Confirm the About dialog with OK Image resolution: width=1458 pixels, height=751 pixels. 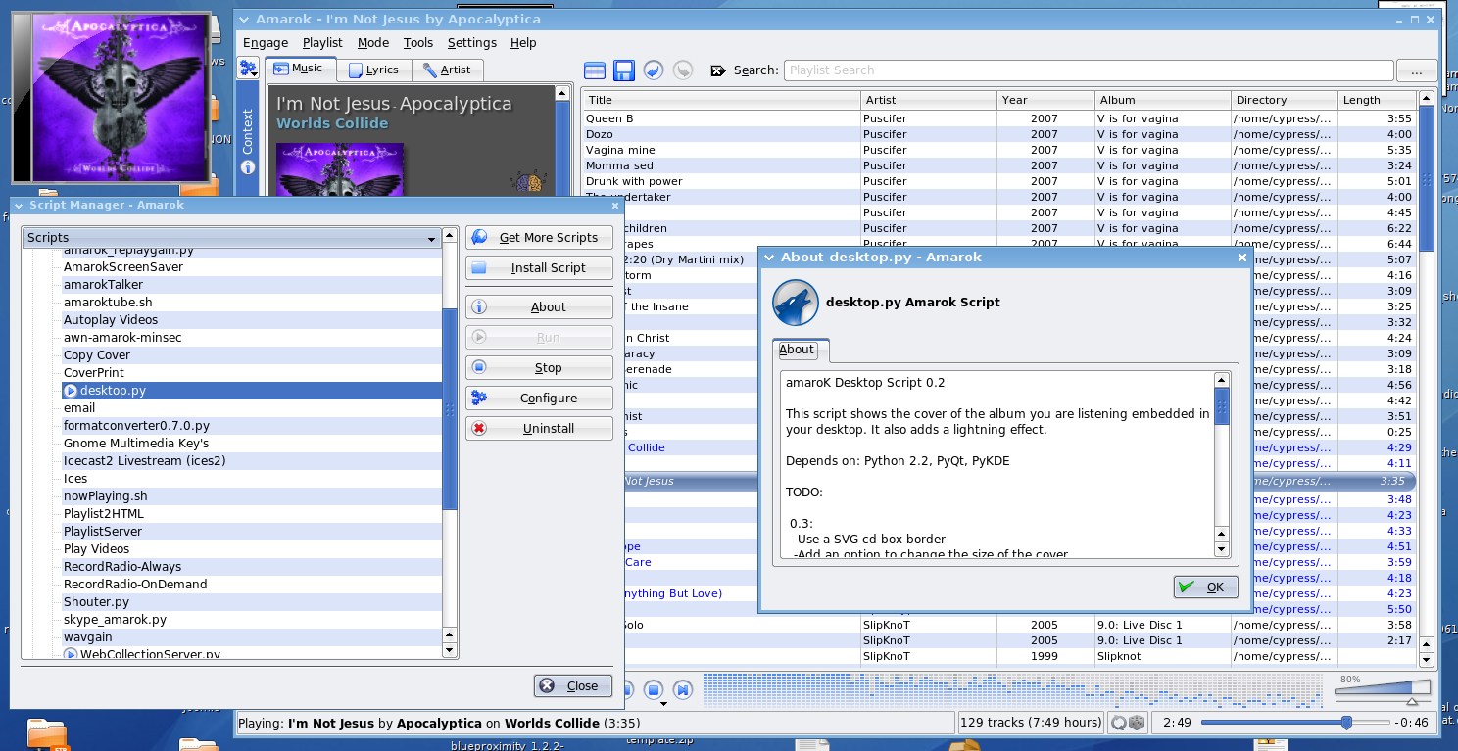tap(1206, 587)
